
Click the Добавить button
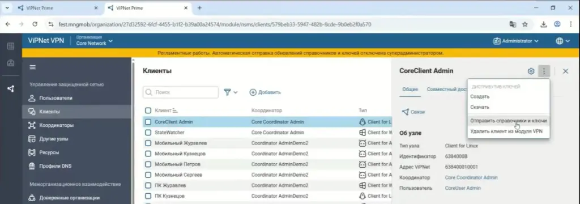pos(265,92)
